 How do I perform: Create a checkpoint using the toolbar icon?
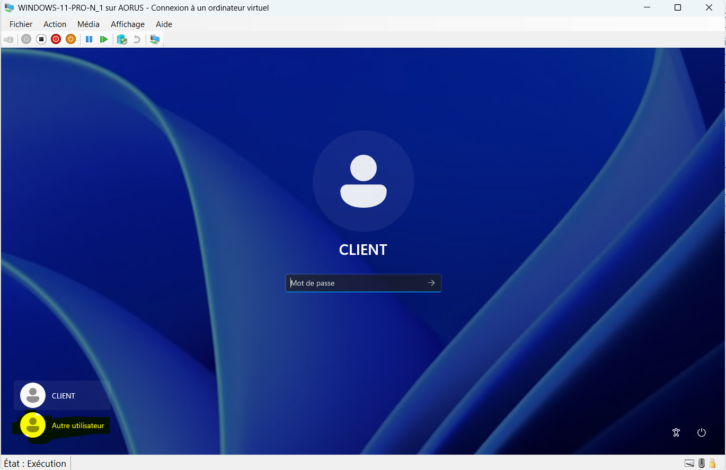[x=122, y=39]
